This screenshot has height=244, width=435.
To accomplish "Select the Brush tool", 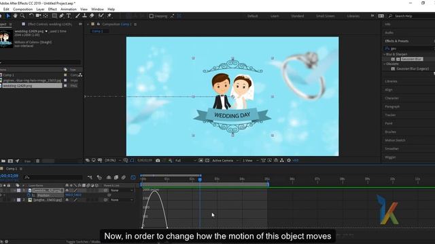I will [77, 16].
